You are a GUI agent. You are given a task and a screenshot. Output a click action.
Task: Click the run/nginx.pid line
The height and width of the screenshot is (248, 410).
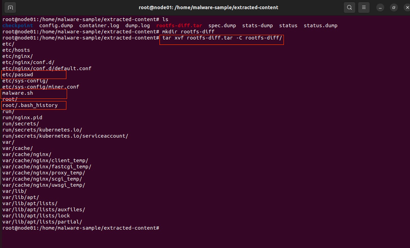coord(22,118)
